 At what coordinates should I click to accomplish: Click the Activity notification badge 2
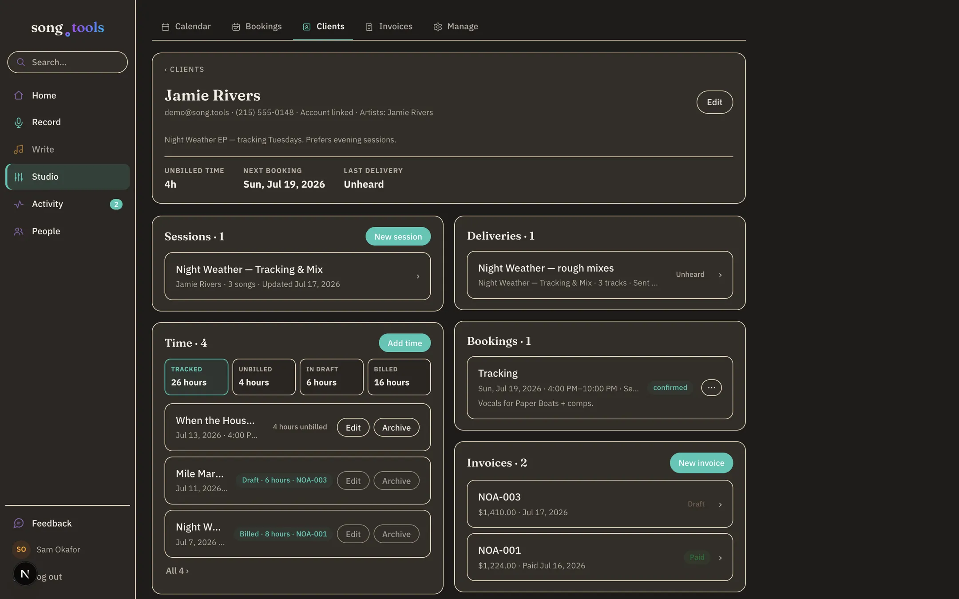[116, 204]
